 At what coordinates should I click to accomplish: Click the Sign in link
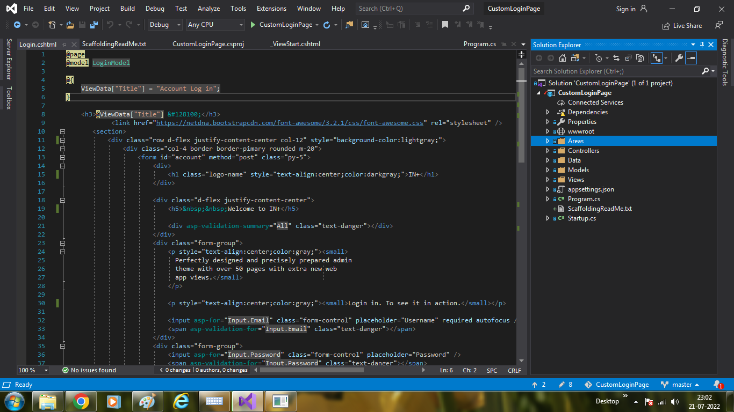(x=627, y=9)
